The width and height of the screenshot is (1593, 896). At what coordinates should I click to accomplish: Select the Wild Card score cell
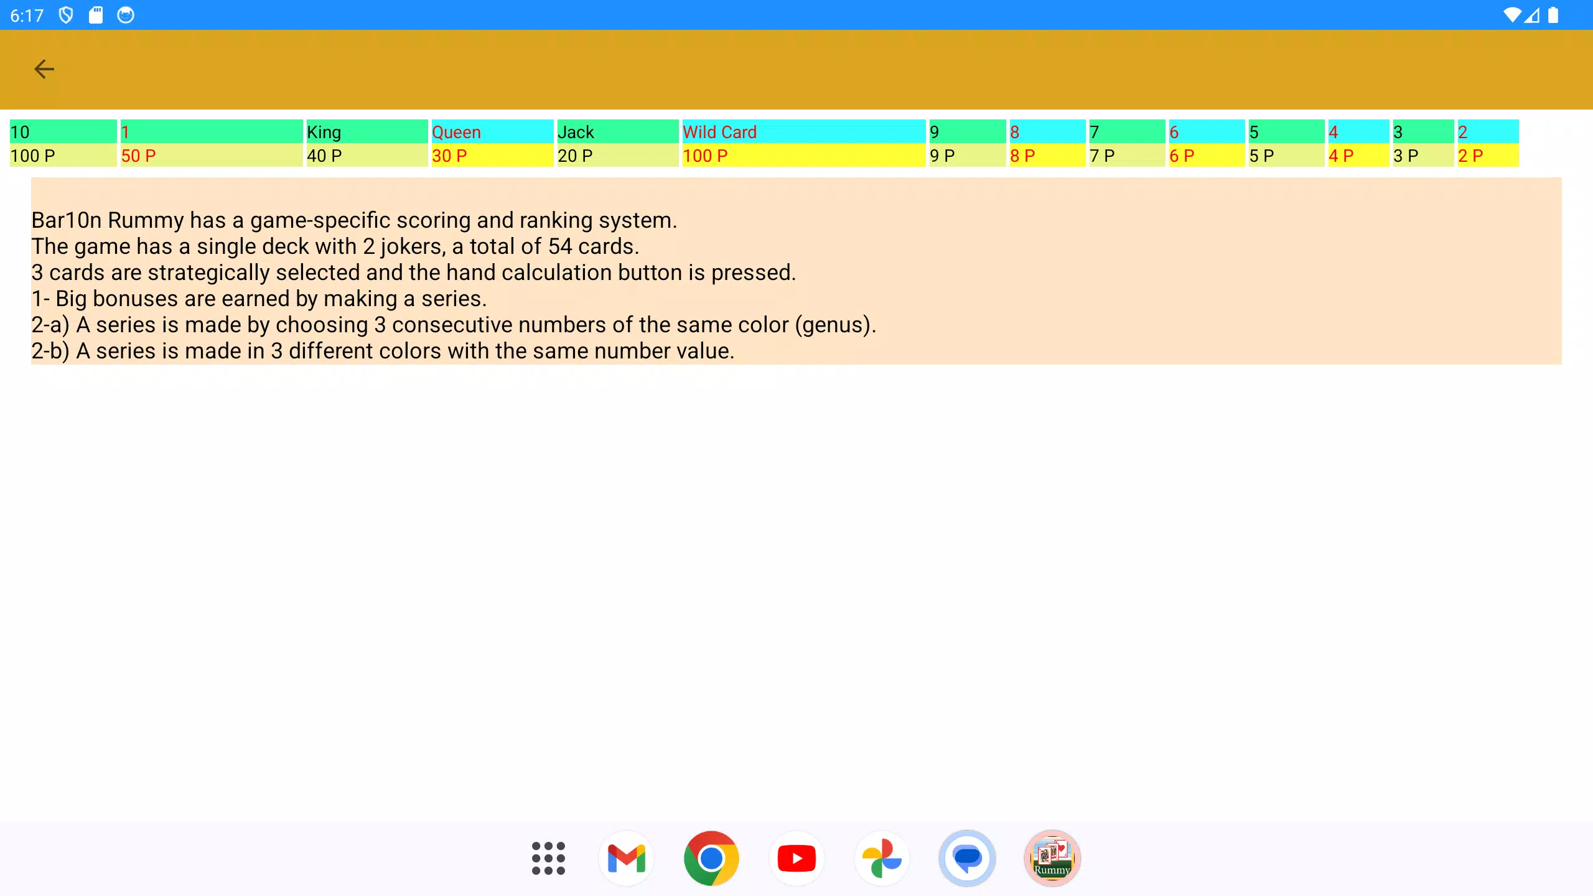pos(803,156)
